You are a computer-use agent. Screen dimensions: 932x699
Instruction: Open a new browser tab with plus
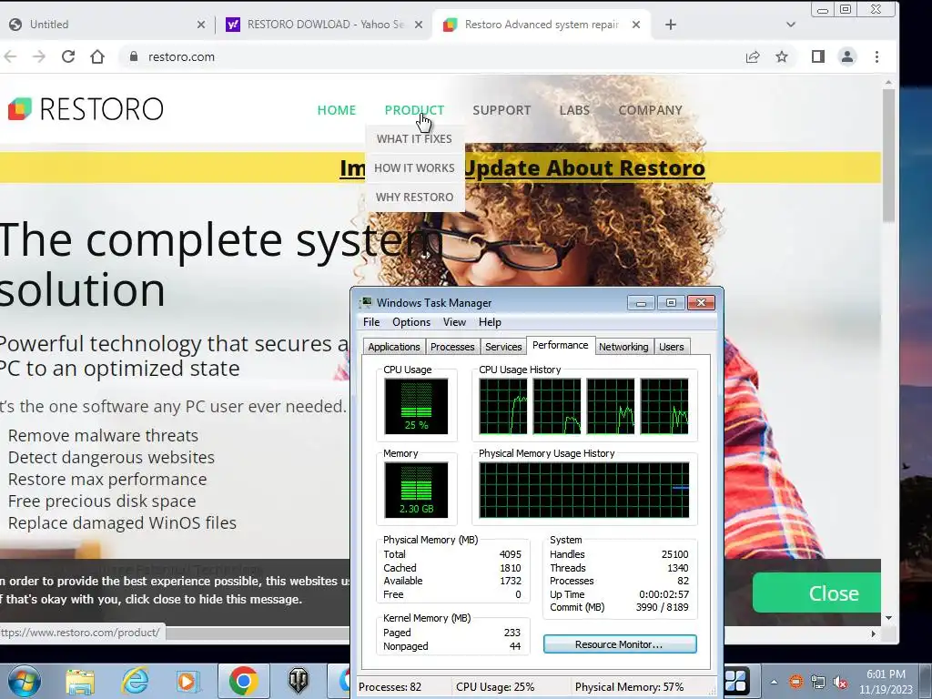click(671, 25)
